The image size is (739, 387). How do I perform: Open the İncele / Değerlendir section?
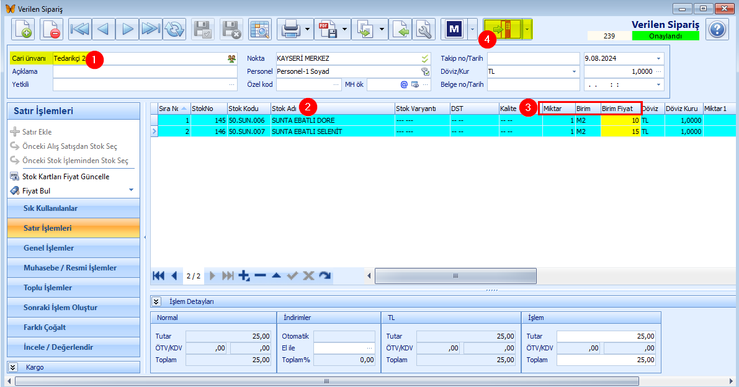point(74,347)
